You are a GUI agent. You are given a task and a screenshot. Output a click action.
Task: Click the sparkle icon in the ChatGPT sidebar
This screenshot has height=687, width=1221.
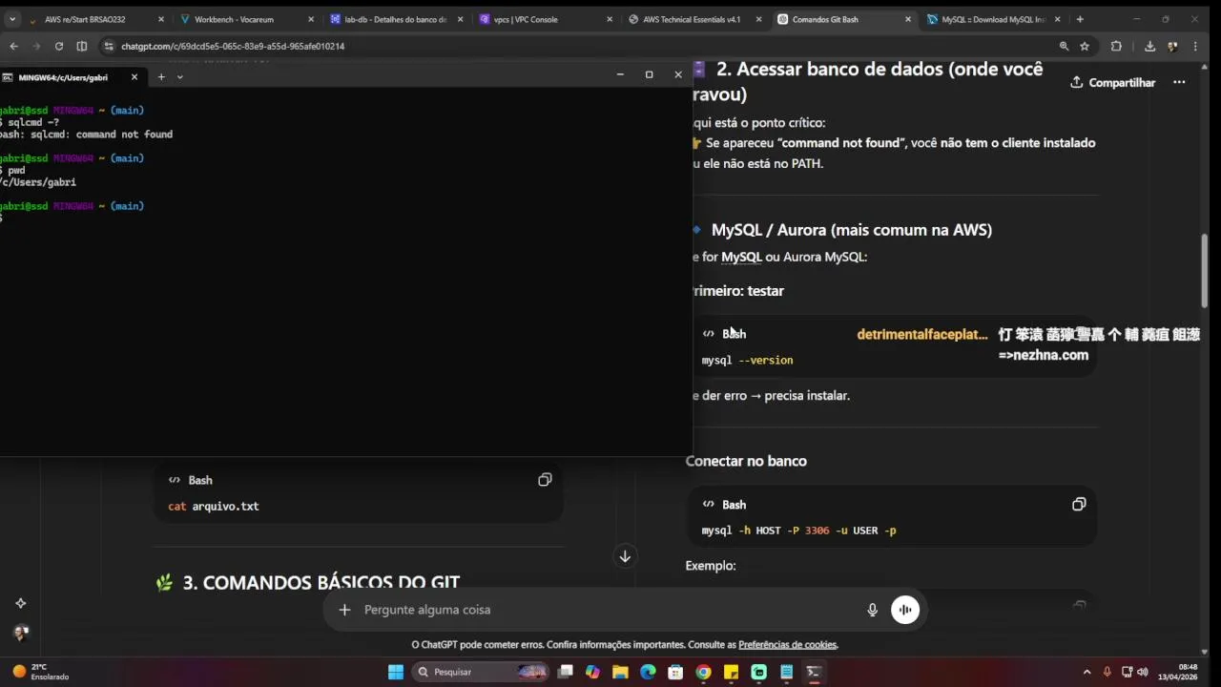point(21,603)
